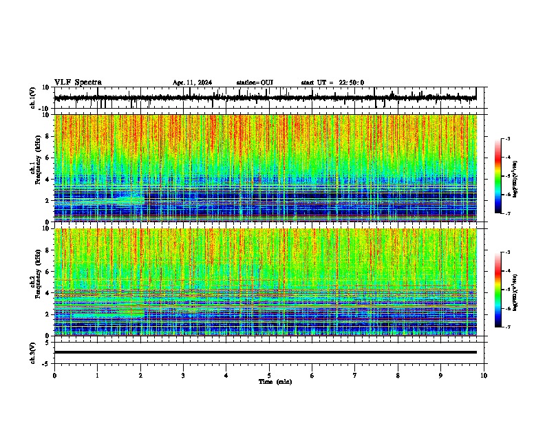The height and width of the screenshot is (421, 545).
Task: Click the "6" kHz tick on ch.2 frequency axis
Action: [x=48, y=272]
